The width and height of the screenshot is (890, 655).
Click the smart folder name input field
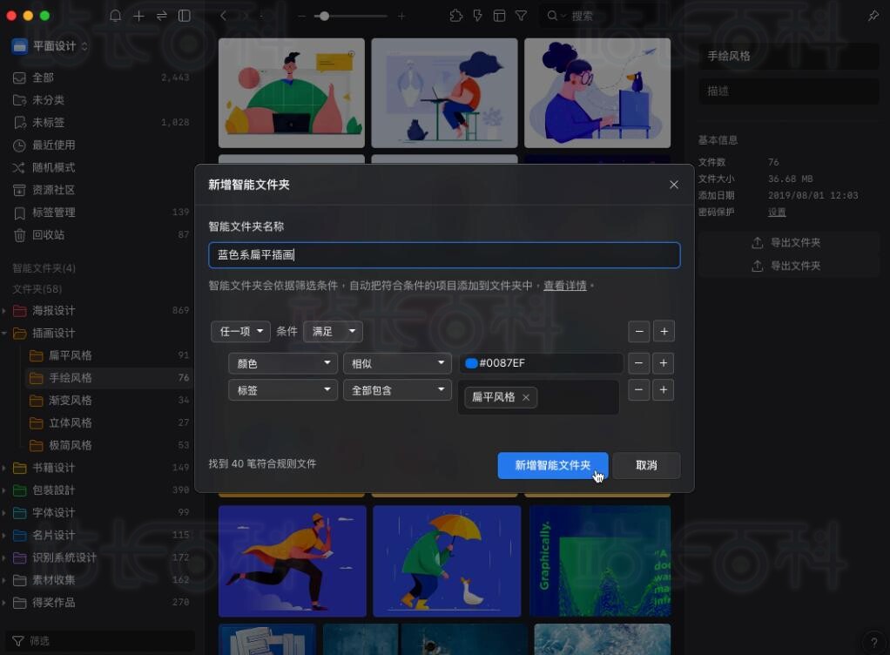click(444, 255)
